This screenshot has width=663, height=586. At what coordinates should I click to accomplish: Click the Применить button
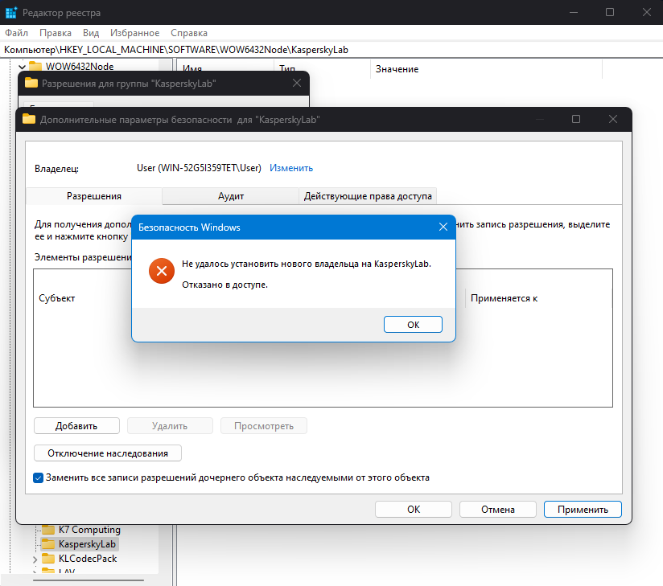click(x=583, y=509)
